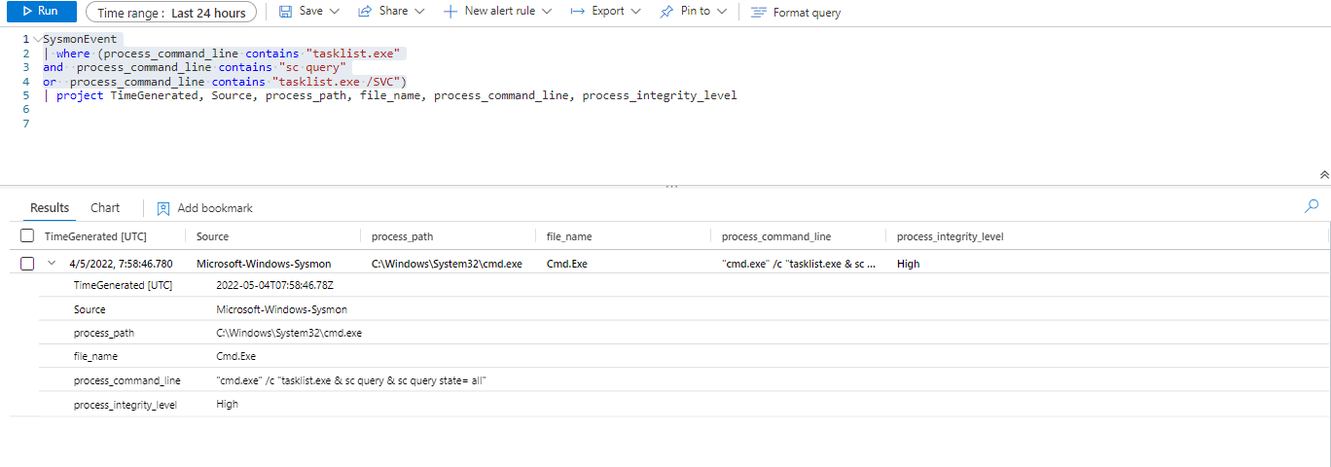Viewport: 1331px width, 467px height.
Task: Toggle the select-all checkbox in results header
Action: point(27,236)
